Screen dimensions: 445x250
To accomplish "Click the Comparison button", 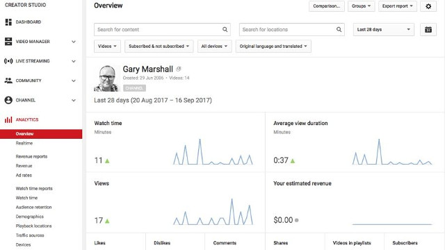I will tap(327, 6).
